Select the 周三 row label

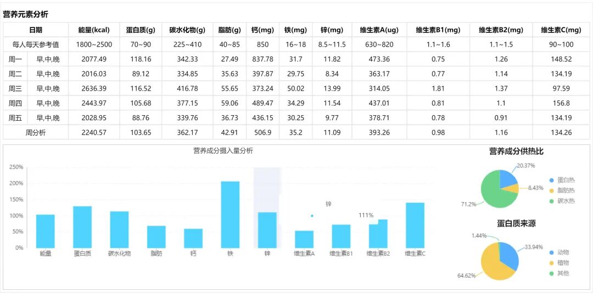tap(15, 88)
